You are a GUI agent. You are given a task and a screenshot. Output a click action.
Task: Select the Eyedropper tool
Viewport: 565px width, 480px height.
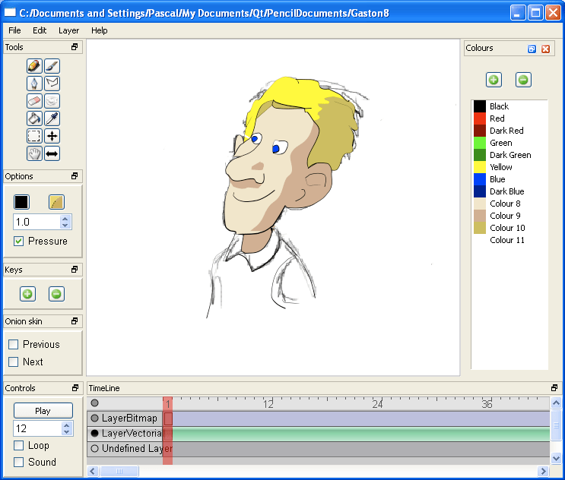[x=52, y=118]
